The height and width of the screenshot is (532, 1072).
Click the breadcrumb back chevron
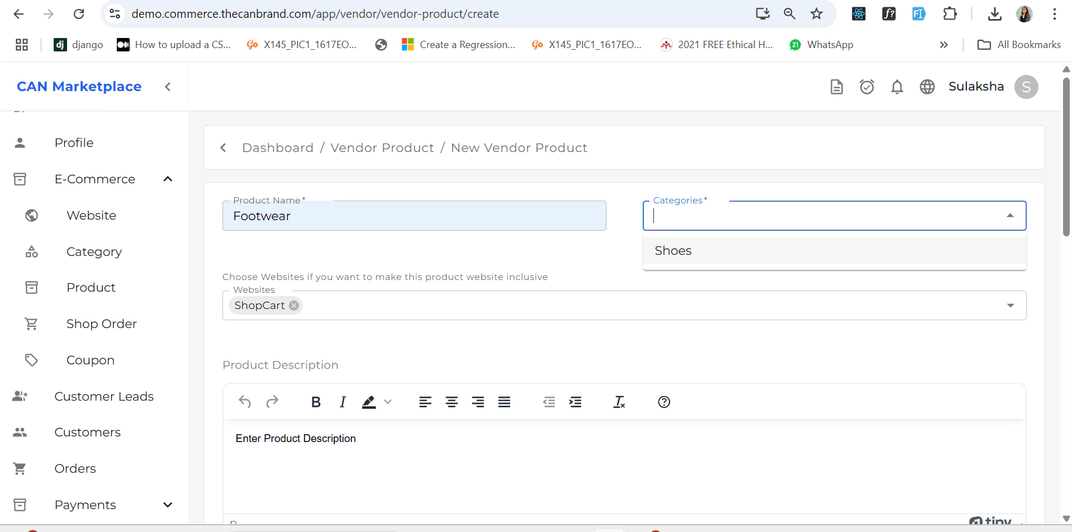[x=223, y=148]
